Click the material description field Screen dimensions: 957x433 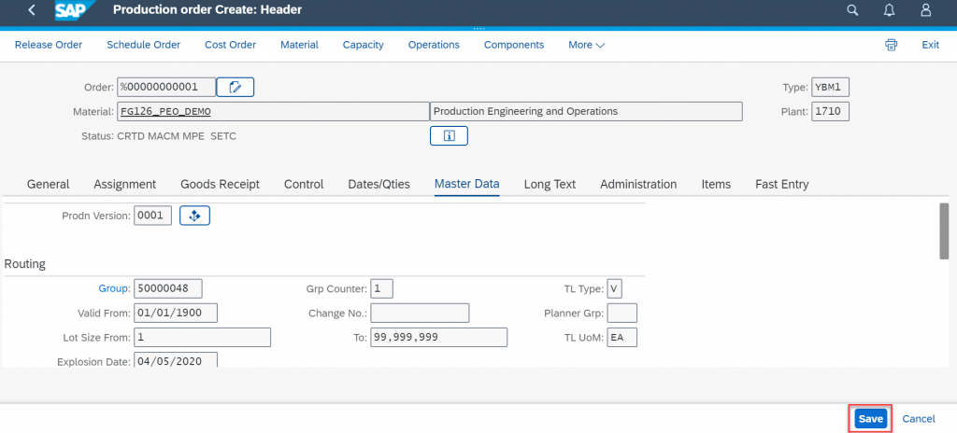pos(587,112)
